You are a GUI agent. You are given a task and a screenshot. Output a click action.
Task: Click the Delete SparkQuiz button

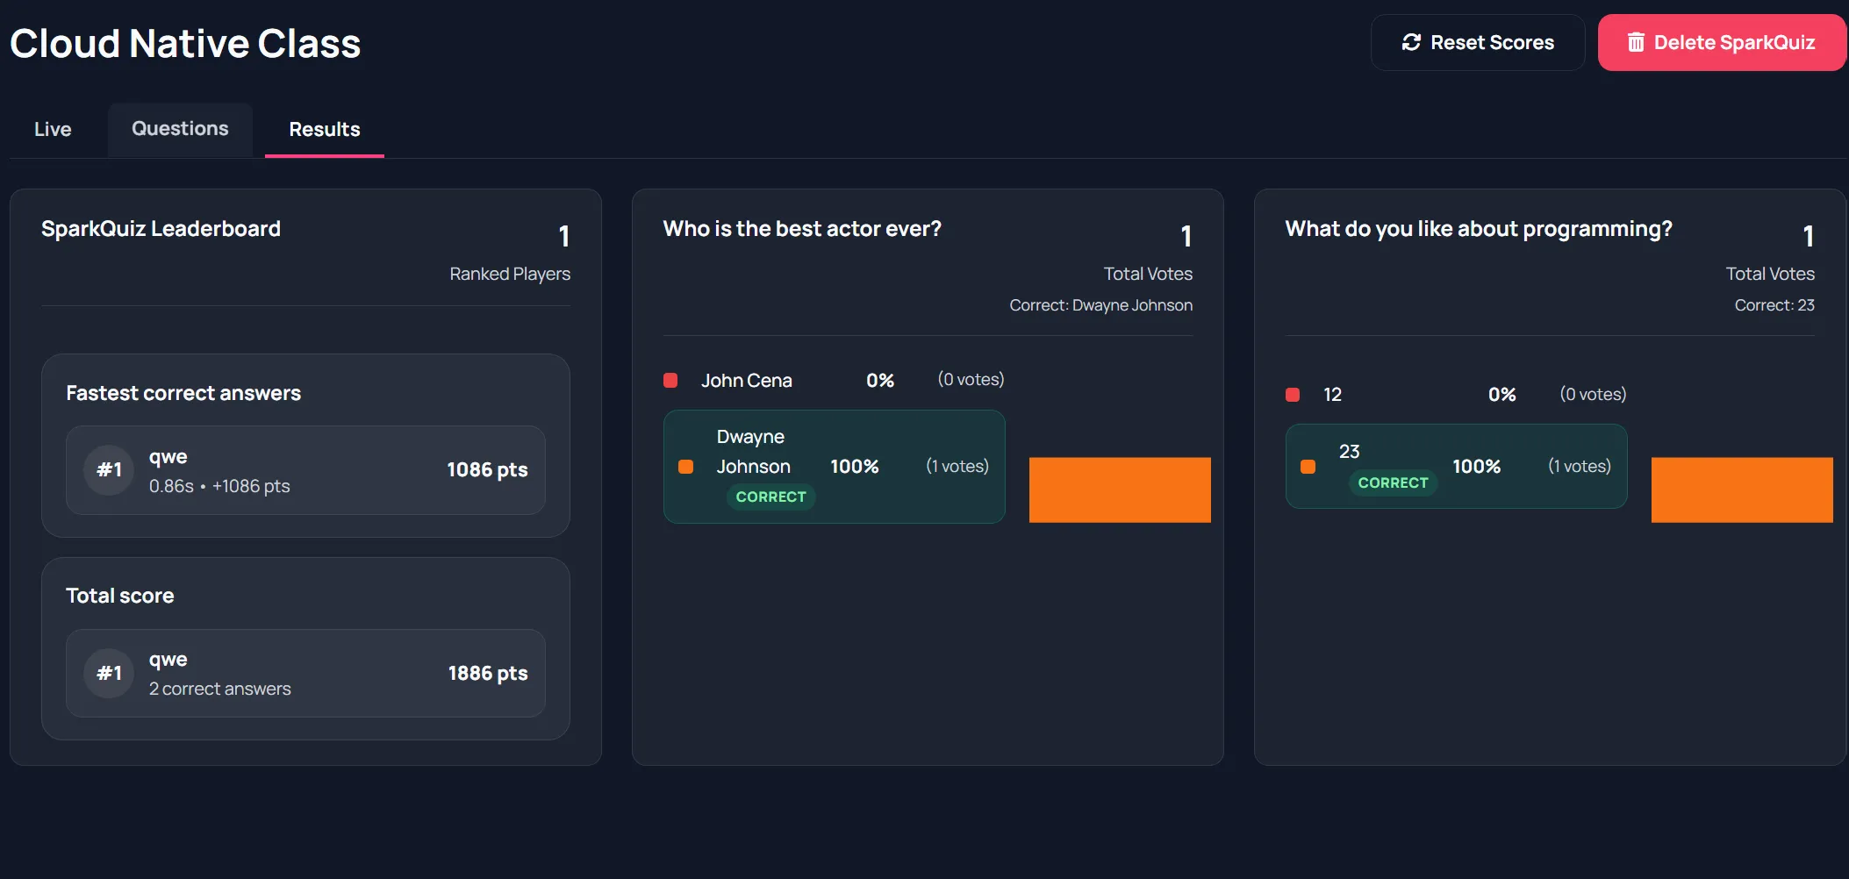[x=1721, y=41]
